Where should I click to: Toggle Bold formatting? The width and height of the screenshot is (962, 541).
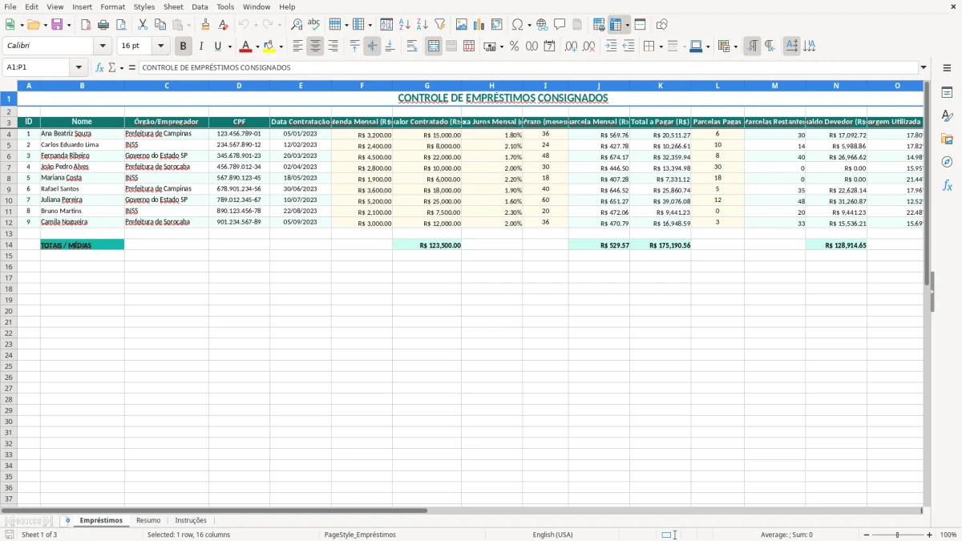(184, 46)
